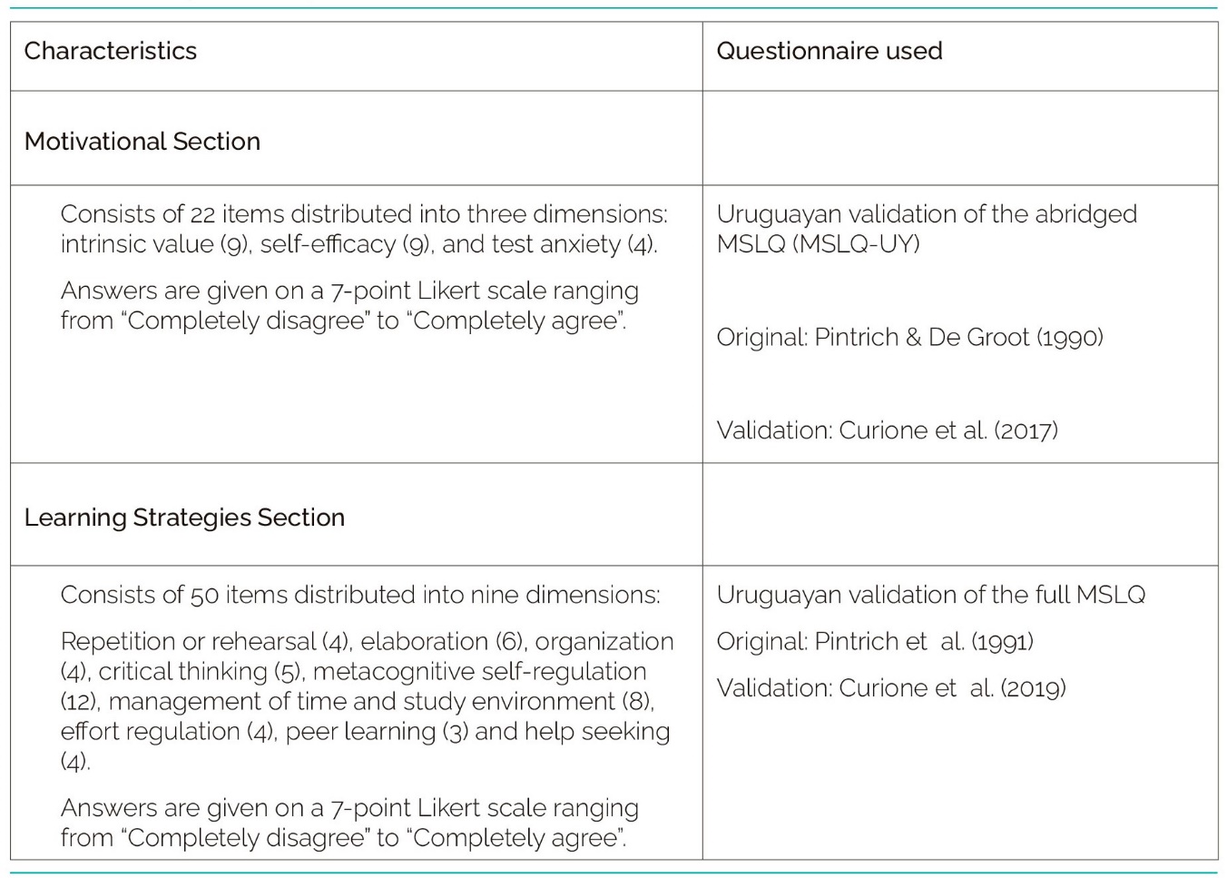Click the Characteristics column header
Screen dimensions: 1227x878
pyautogui.click(x=111, y=51)
